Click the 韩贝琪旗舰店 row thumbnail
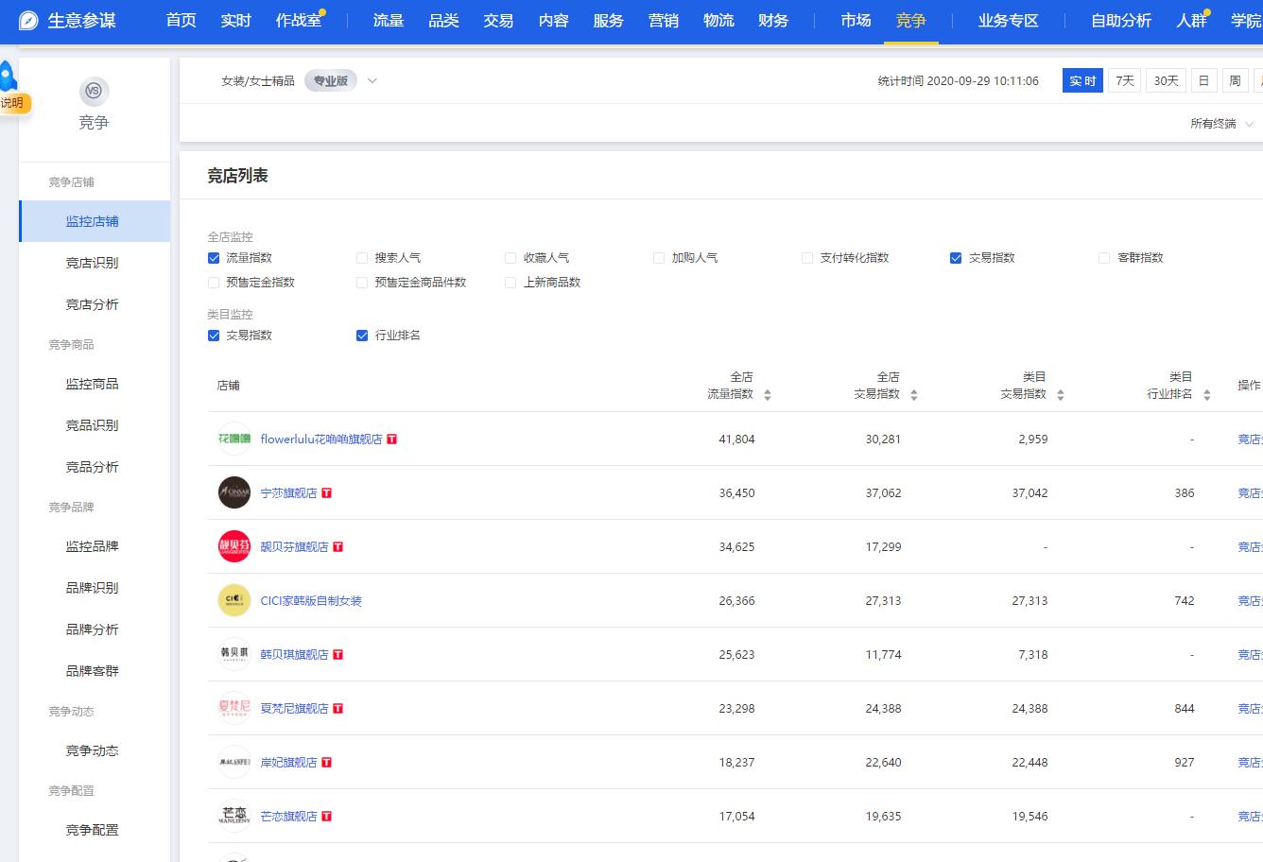1263x862 pixels. coord(234,653)
